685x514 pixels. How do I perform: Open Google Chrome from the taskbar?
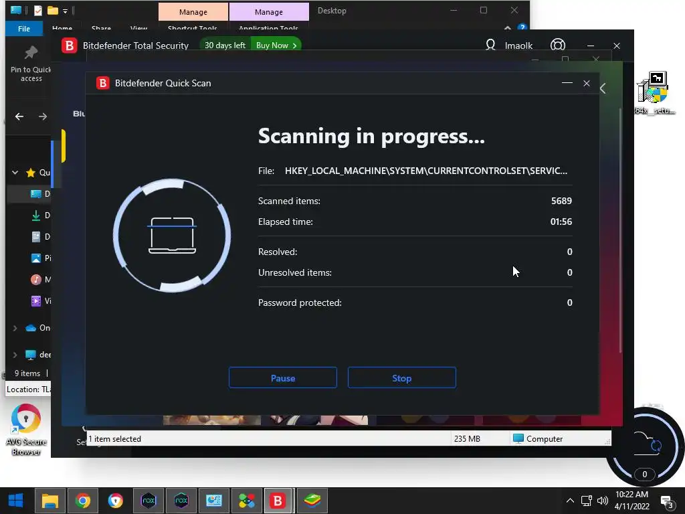[82, 501]
